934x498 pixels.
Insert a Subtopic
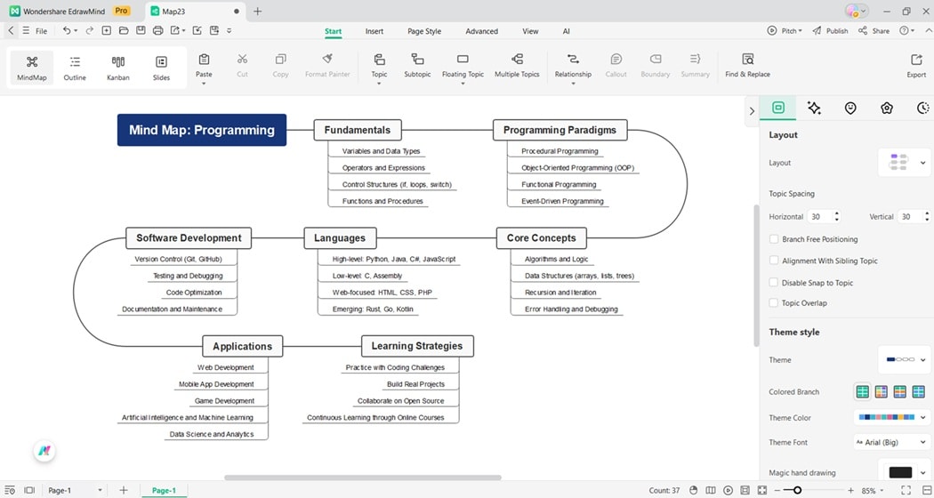[x=417, y=65]
